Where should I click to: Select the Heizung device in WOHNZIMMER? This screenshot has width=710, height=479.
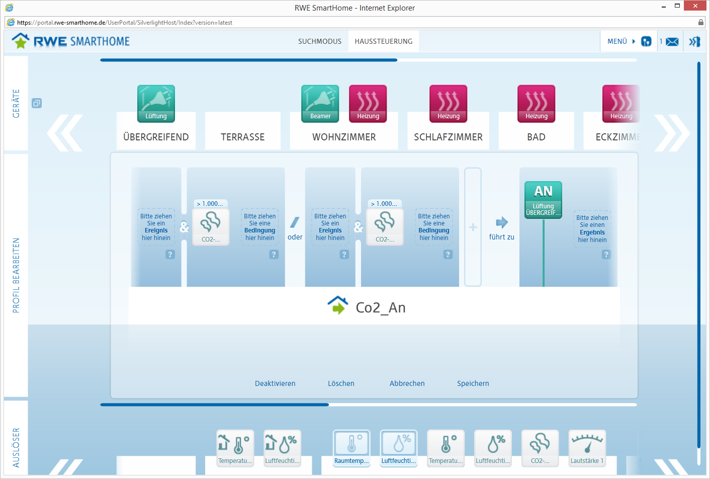pyautogui.click(x=368, y=103)
